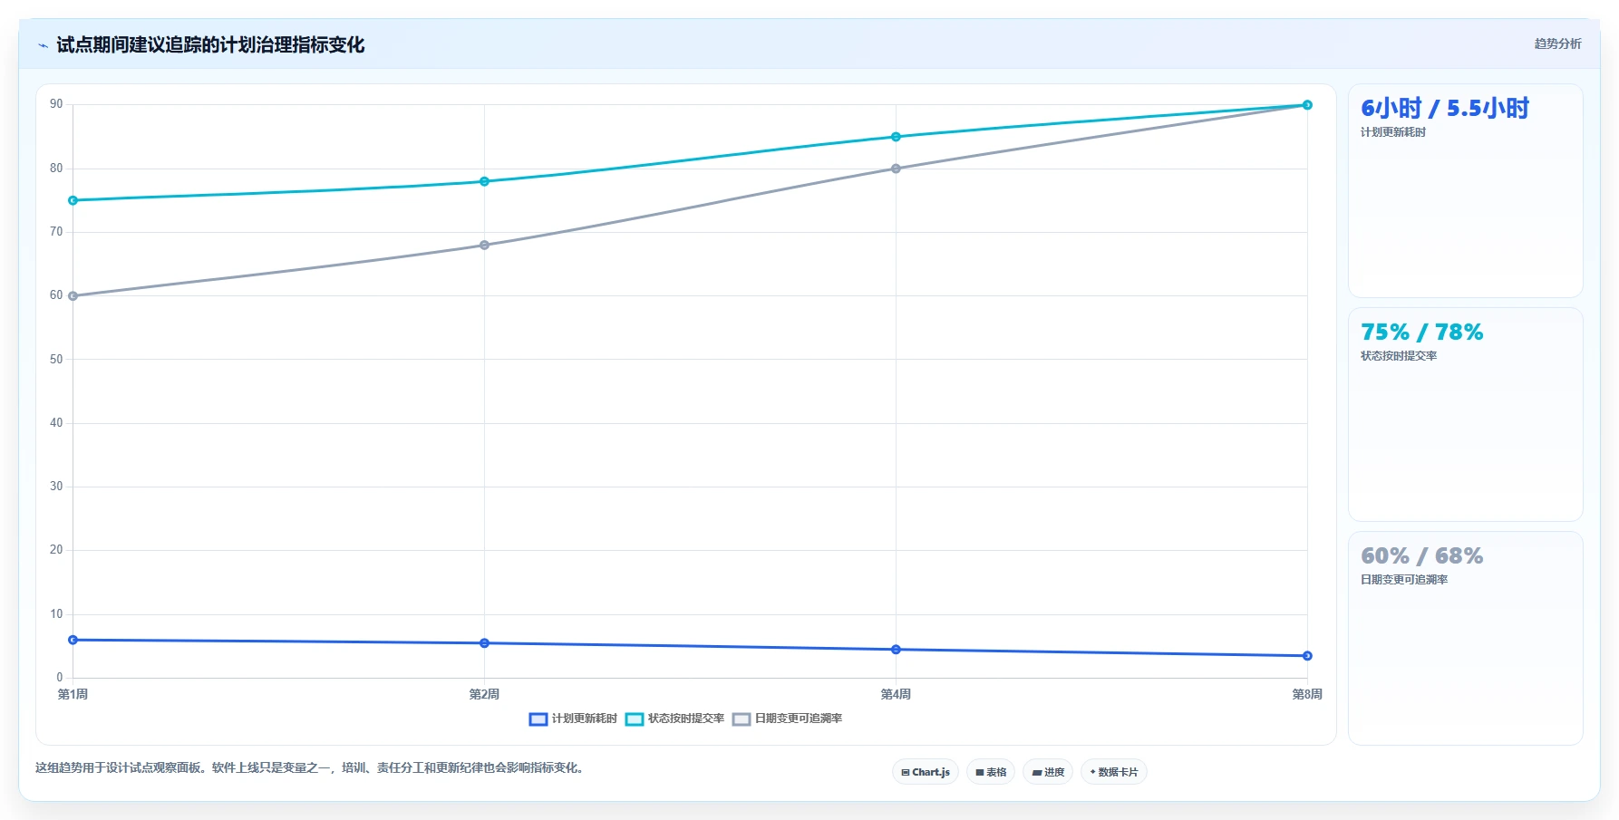Toggle 计划更新耗时 series in the legend

pyautogui.click(x=573, y=719)
